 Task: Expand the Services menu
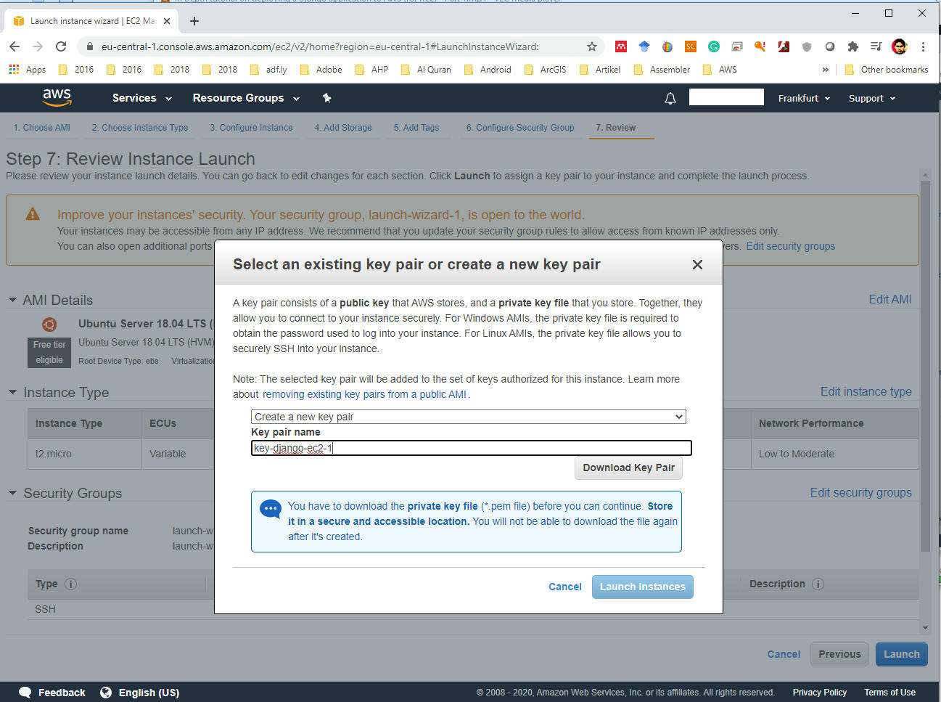pyautogui.click(x=142, y=98)
